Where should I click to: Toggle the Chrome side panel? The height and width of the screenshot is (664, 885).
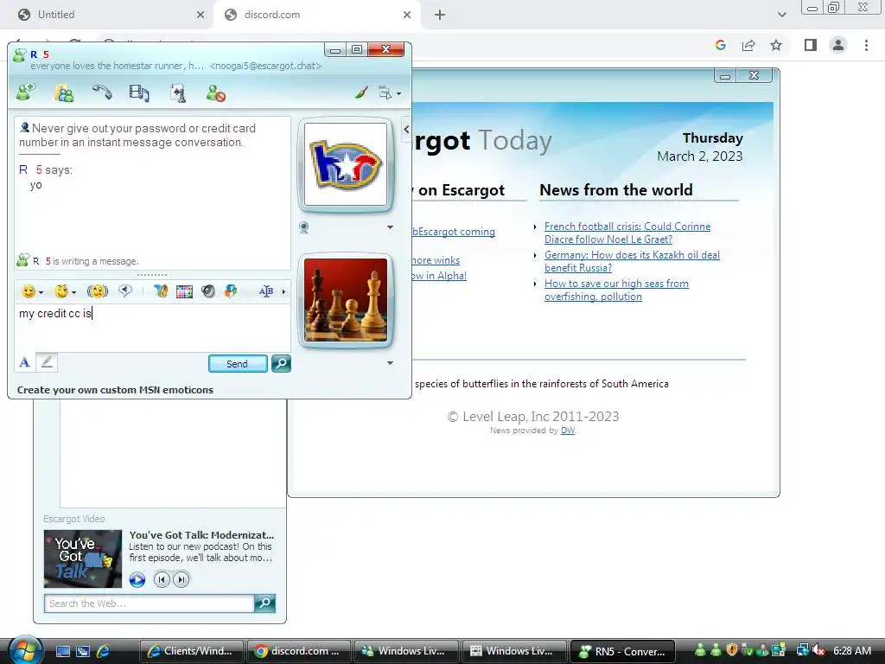(x=811, y=45)
